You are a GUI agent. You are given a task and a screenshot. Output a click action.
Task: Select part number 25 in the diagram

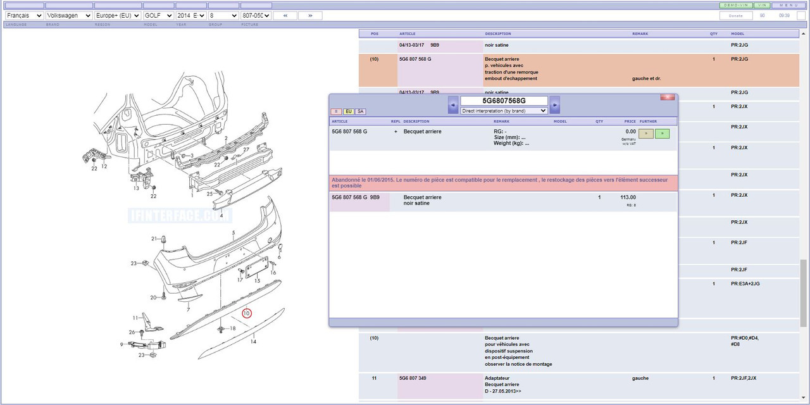click(x=209, y=194)
